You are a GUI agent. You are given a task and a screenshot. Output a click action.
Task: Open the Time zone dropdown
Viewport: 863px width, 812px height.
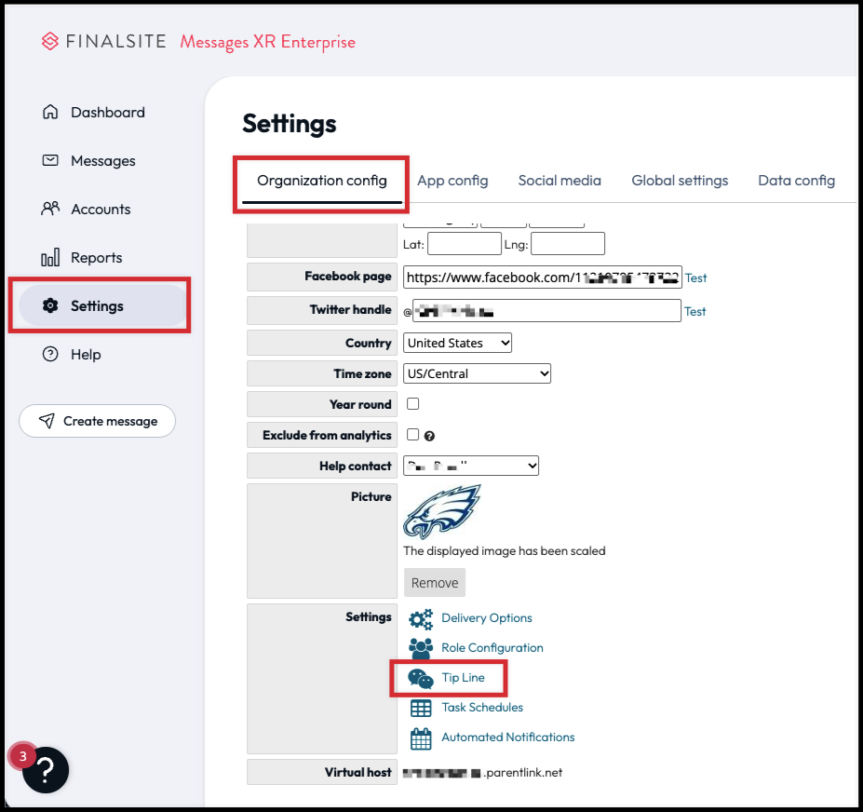click(x=478, y=373)
